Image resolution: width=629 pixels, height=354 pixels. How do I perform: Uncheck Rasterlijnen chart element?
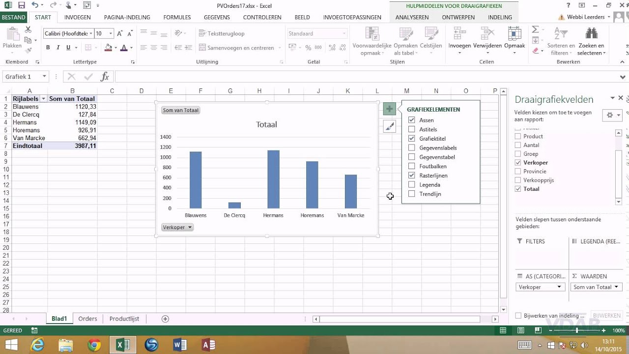click(412, 176)
